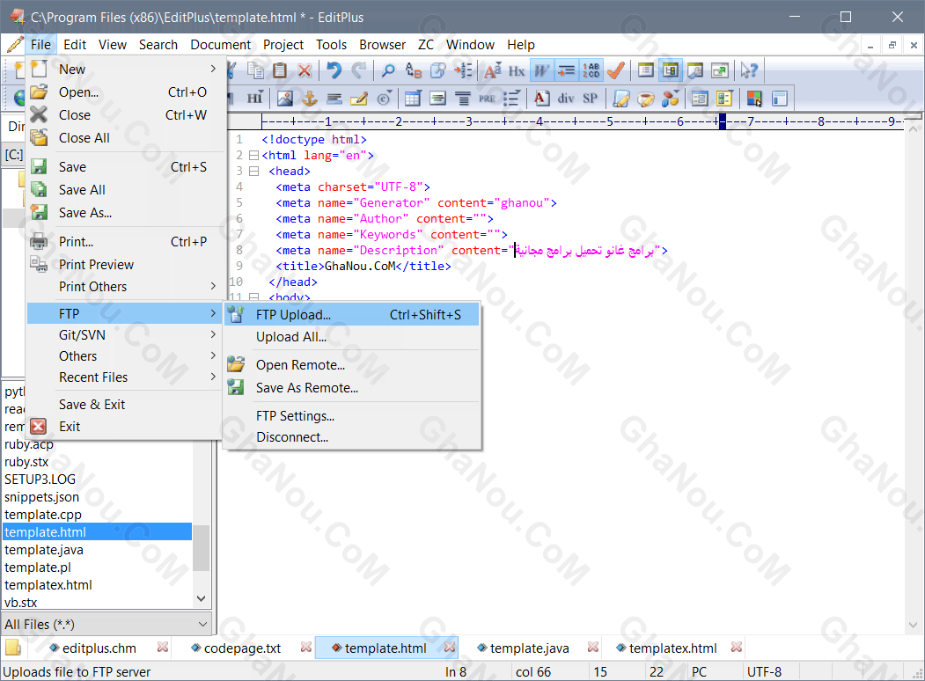Close the template.java tab
This screenshot has width=925, height=681.
593,648
